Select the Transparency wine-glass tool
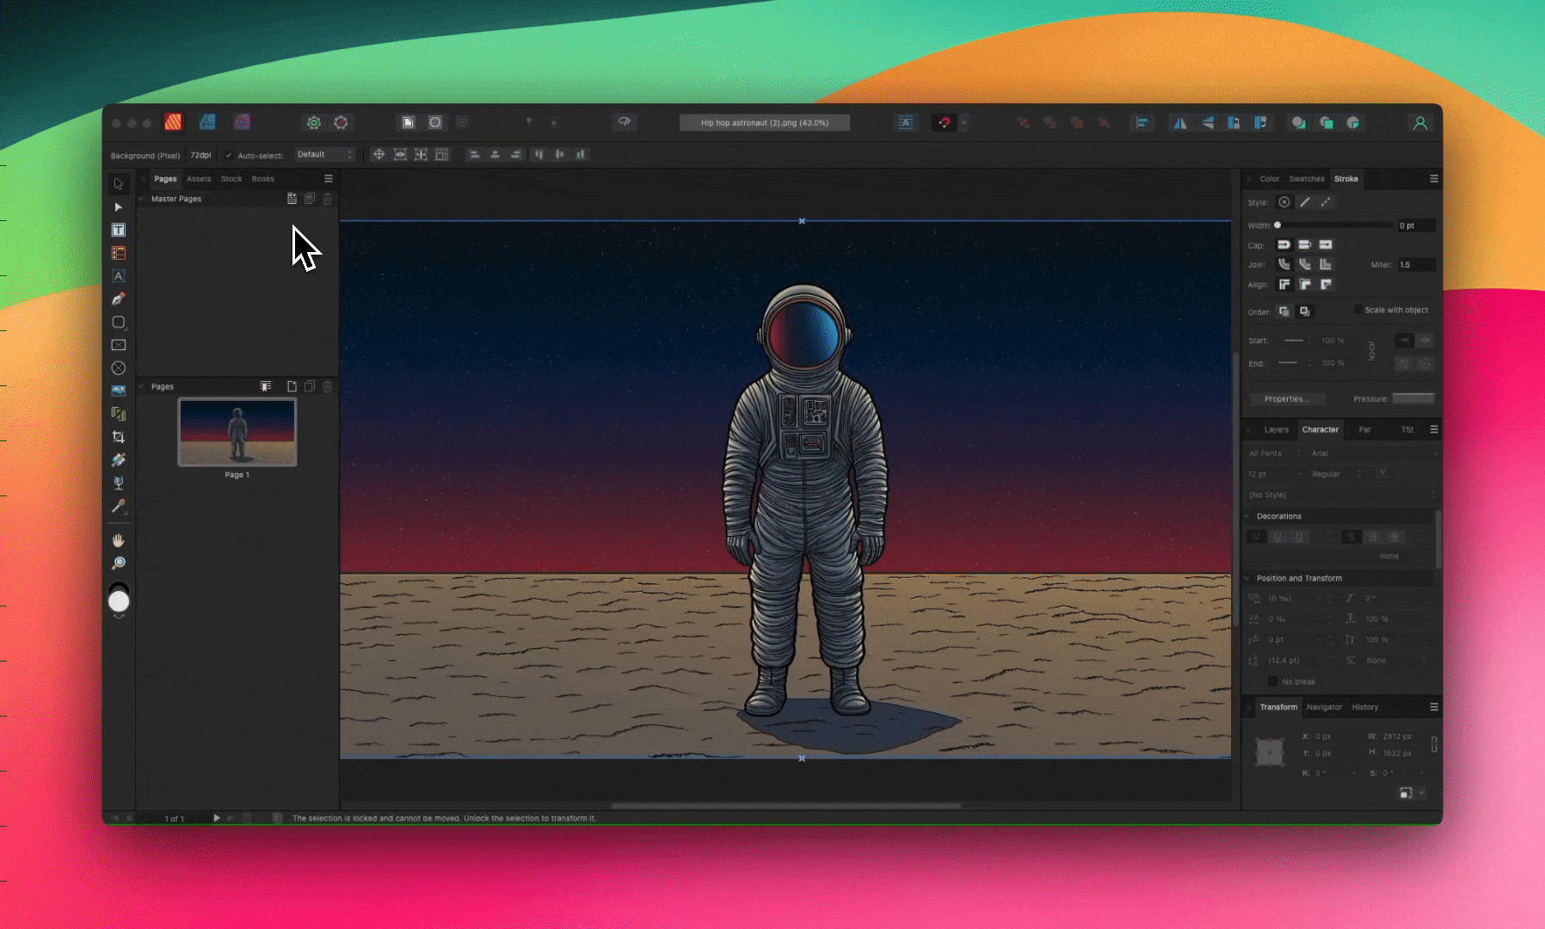Screen dimensions: 1545x929 [x=119, y=483]
